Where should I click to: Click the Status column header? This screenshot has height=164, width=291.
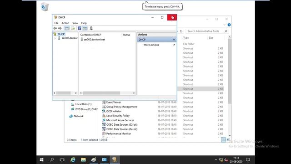(126, 35)
